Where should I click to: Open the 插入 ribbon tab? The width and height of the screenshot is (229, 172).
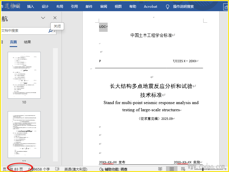point(31,7)
